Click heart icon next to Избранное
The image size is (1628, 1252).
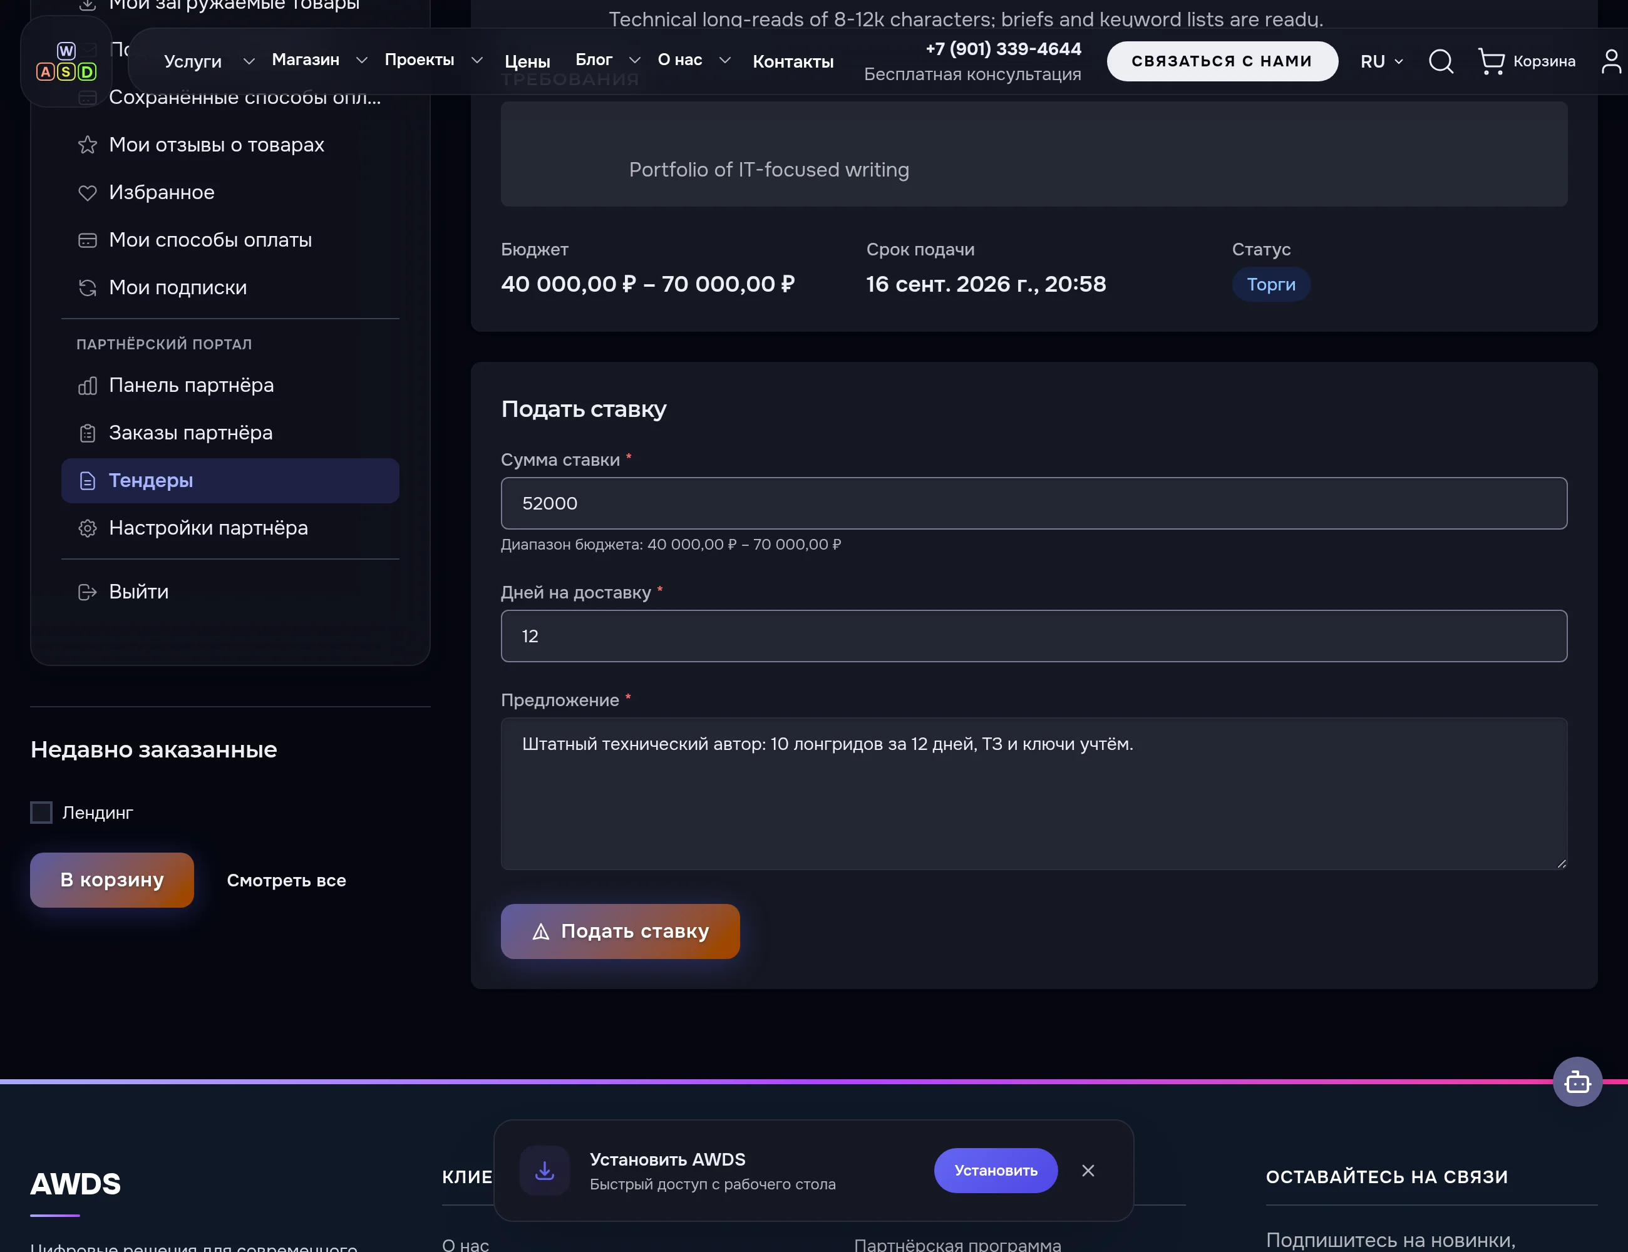click(x=87, y=192)
